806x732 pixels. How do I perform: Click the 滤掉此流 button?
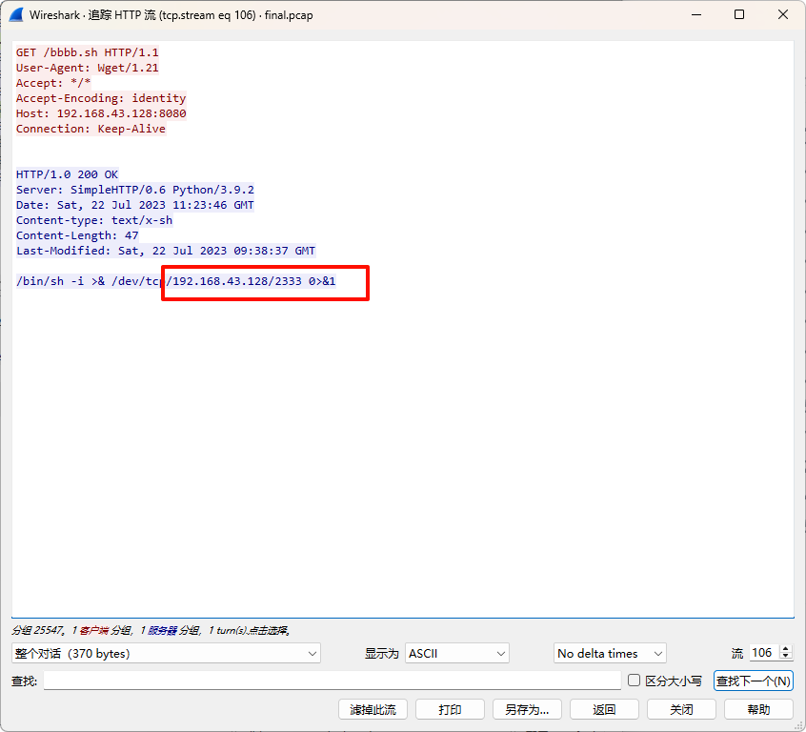[x=373, y=709]
